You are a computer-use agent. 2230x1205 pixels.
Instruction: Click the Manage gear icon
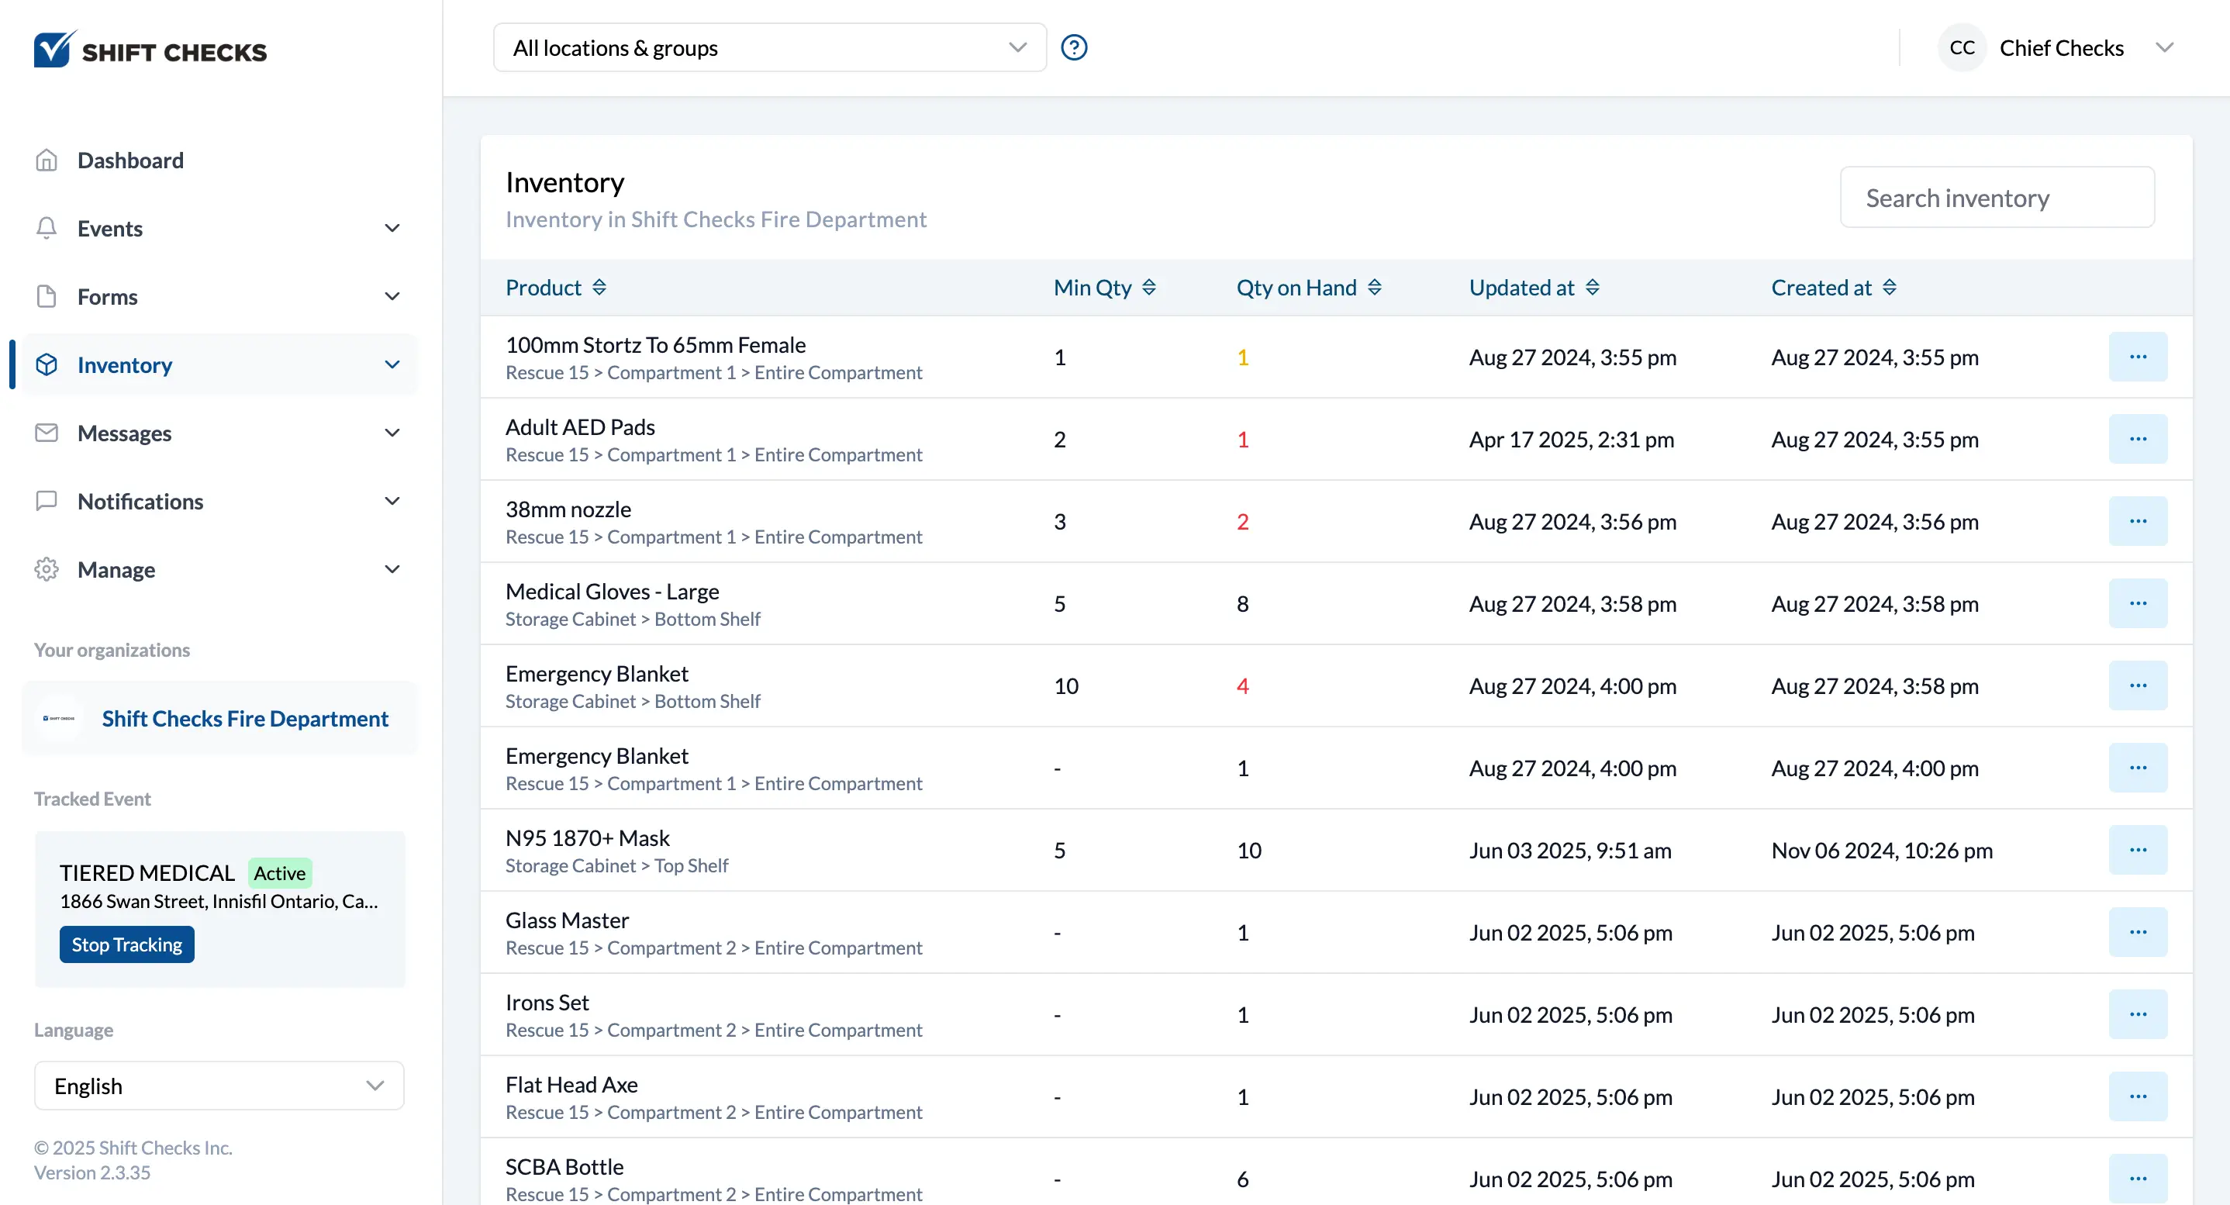(47, 570)
